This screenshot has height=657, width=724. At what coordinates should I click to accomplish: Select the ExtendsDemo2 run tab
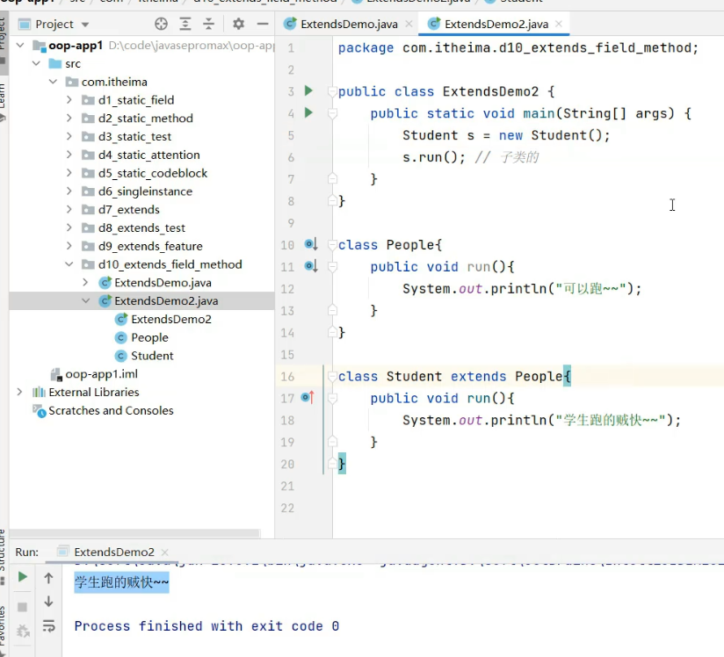[x=113, y=552]
